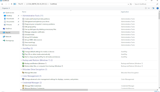The height and width of the screenshot is (92, 160).
Task: Click This PC in the address breadcrumb
Action: 20,4
